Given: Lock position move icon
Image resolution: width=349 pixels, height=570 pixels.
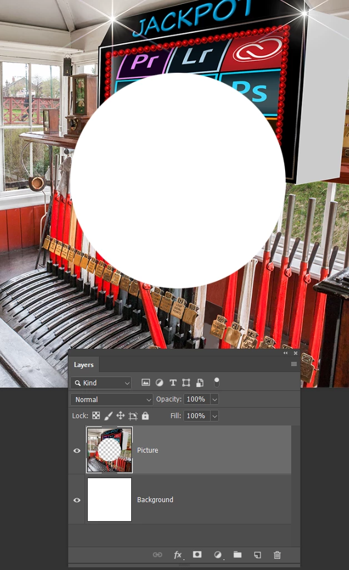Looking at the screenshot, I should pyautogui.click(x=121, y=415).
